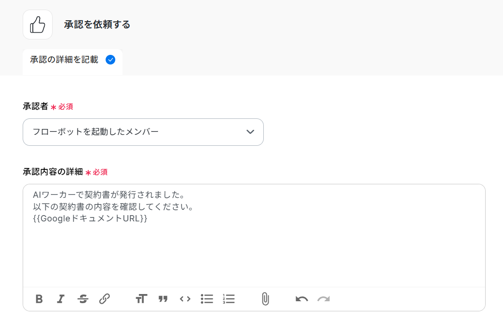This screenshot has width=503, height=333.
Task: Expand the dropdown using the chevron arrow
Action: tap(250, 132)
